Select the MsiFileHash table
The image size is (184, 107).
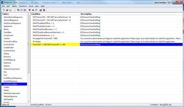[x=8, y=99]
